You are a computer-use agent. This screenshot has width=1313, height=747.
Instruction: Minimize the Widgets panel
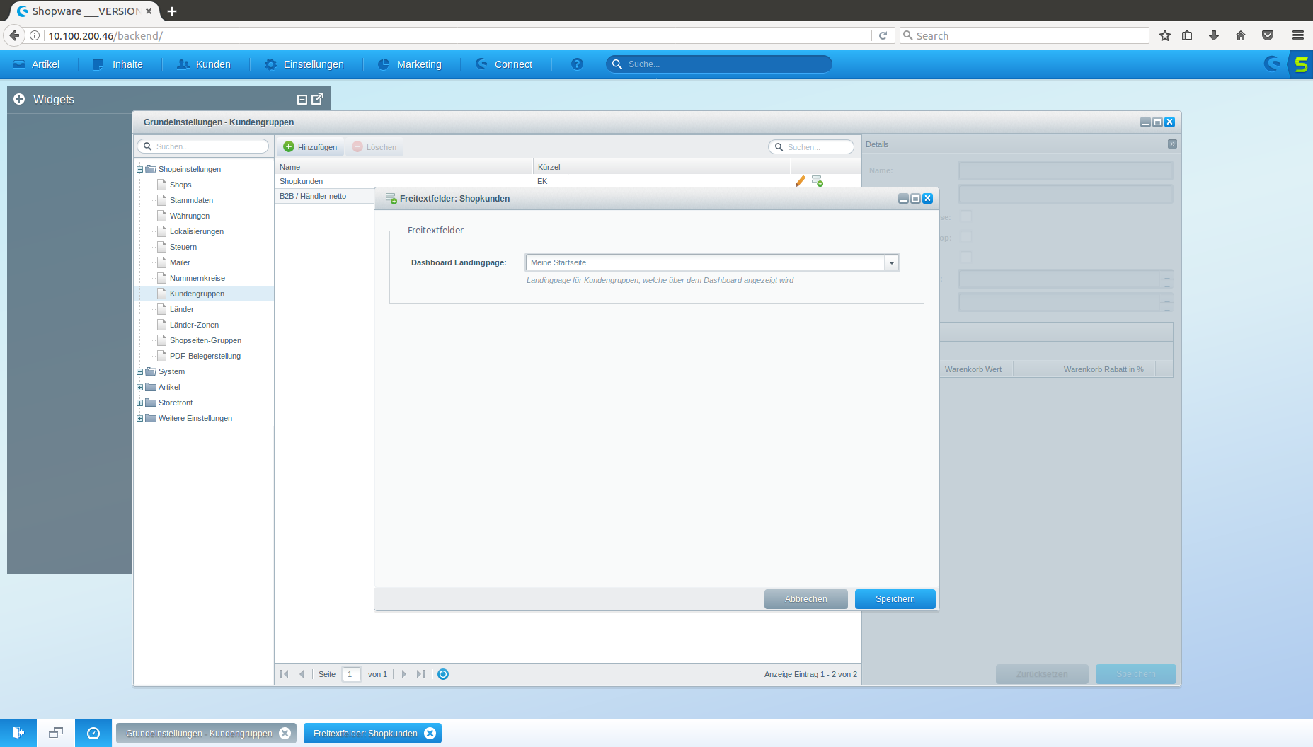tap(302, 100)
